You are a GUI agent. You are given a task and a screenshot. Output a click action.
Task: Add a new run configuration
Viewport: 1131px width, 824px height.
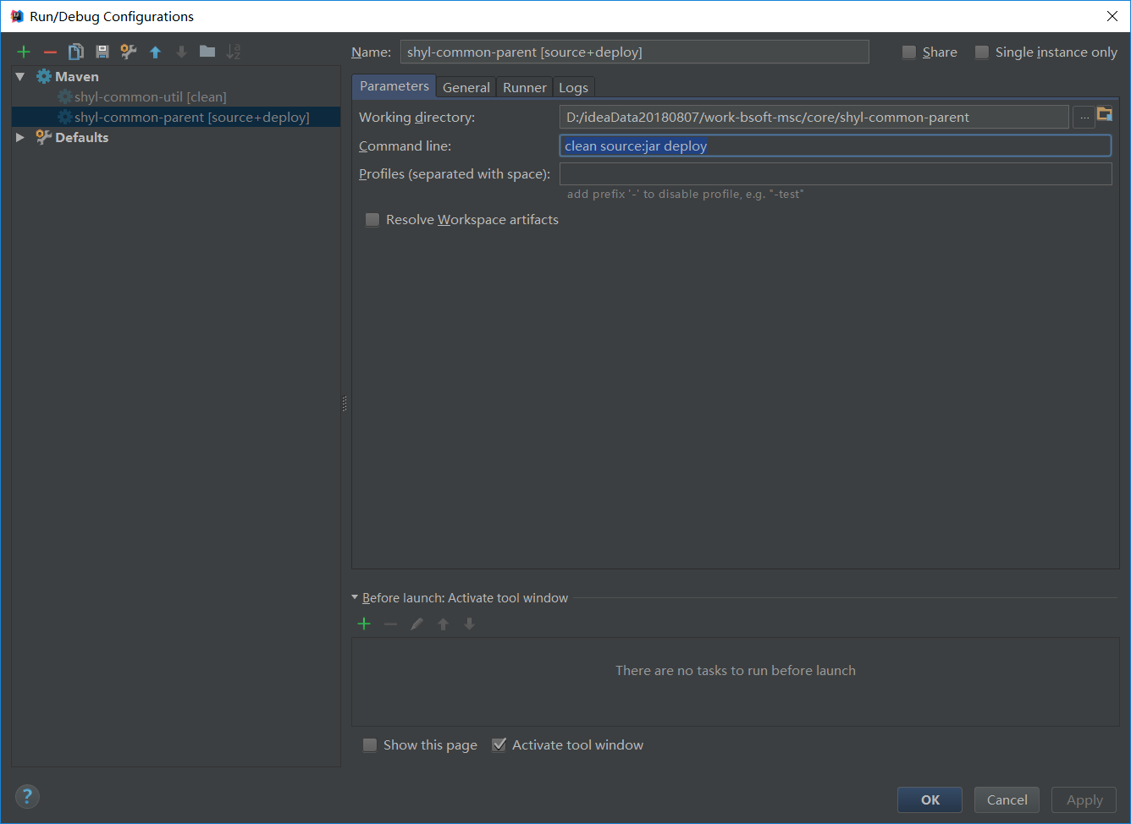pyautogui.click(x=24, y=51)
